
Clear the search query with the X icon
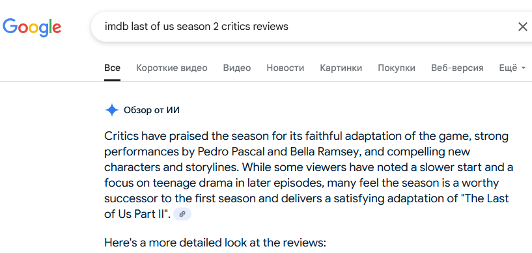point(522,27)
